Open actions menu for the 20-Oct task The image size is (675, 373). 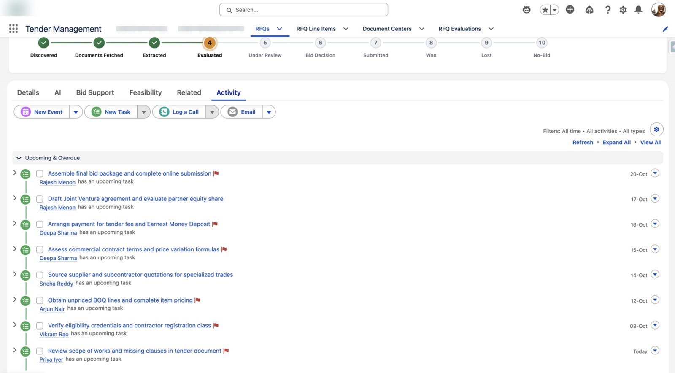[x=655, y=173]
